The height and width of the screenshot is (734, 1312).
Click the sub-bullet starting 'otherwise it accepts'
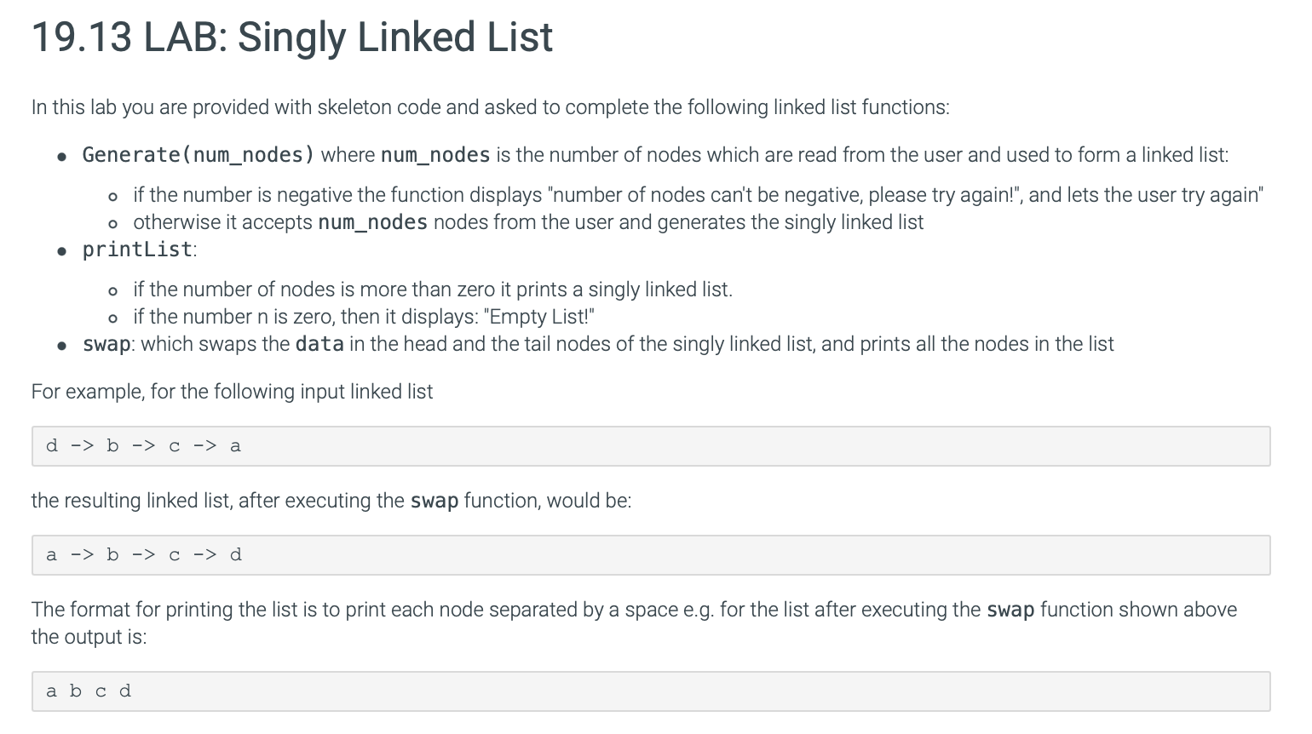(x=528, y=222)
